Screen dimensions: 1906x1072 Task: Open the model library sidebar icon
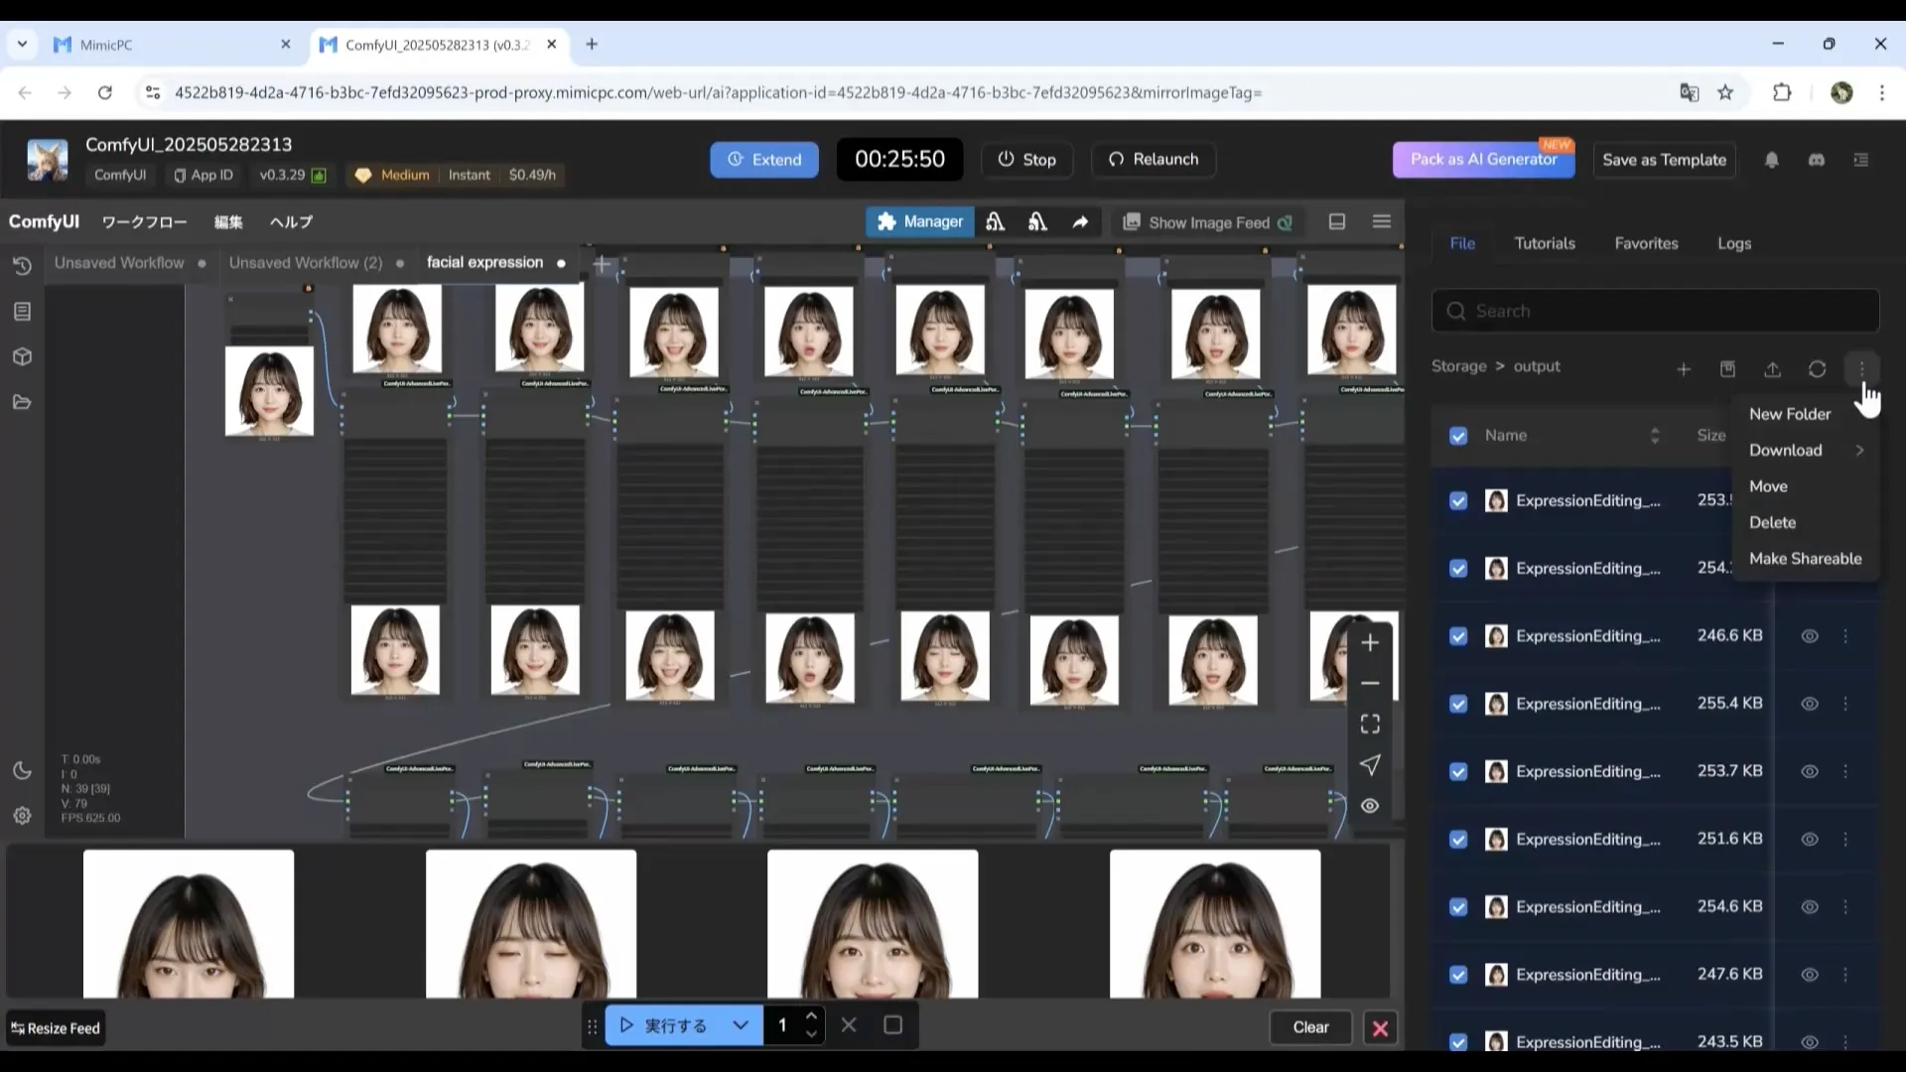click(22, 356)
